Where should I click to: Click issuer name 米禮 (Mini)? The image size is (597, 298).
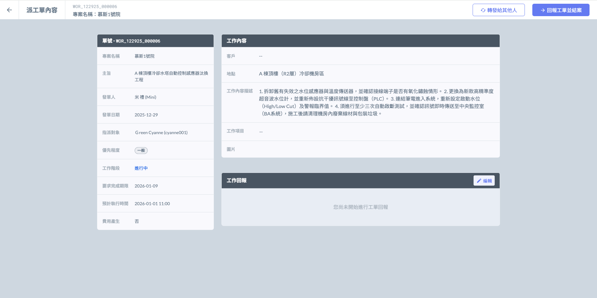point(145,97)
